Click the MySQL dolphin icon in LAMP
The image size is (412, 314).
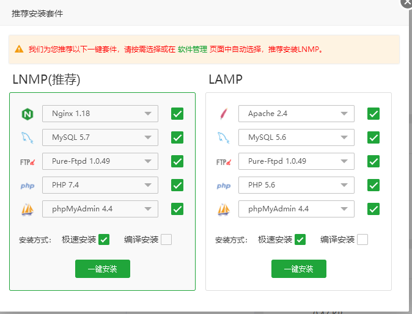224,138
